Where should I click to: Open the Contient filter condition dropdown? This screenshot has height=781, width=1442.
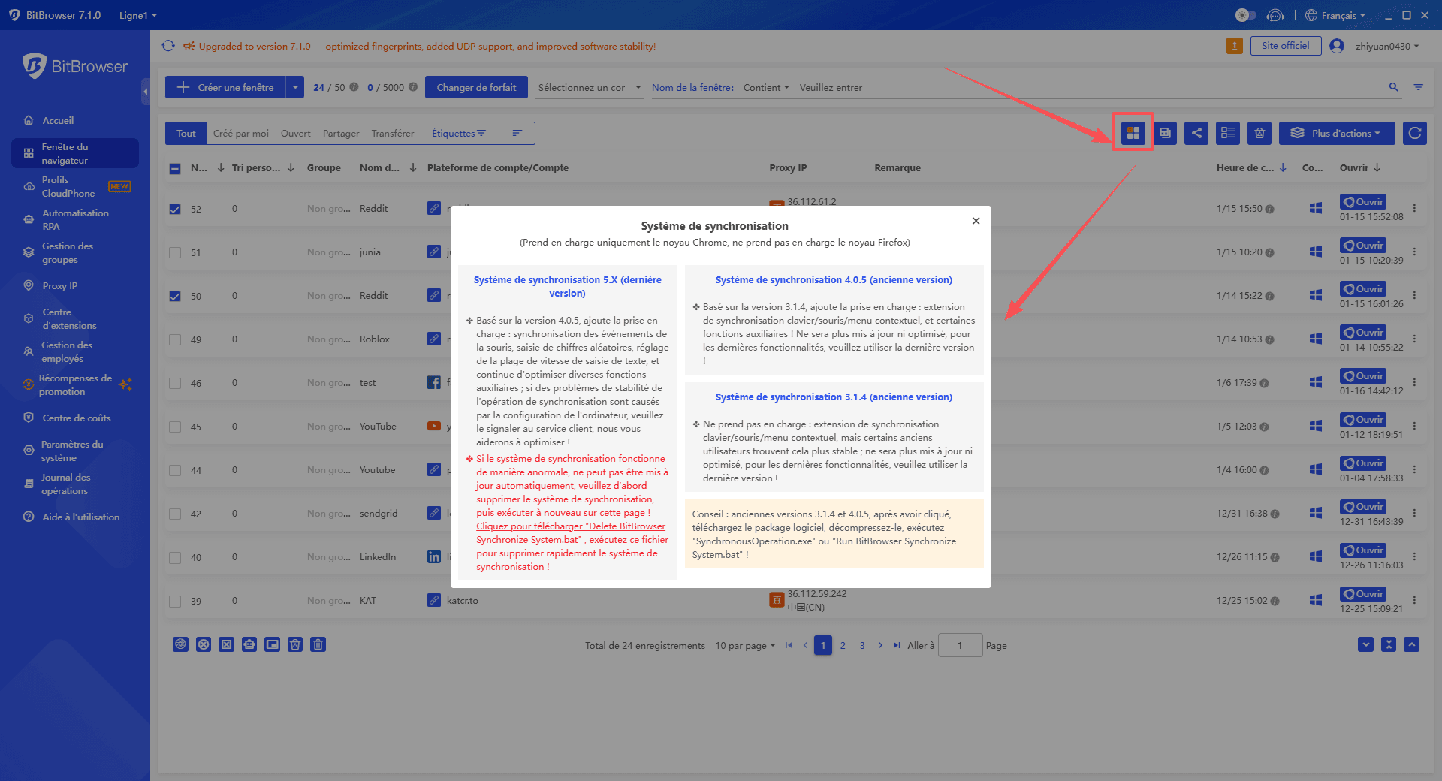tap(766, 87)
